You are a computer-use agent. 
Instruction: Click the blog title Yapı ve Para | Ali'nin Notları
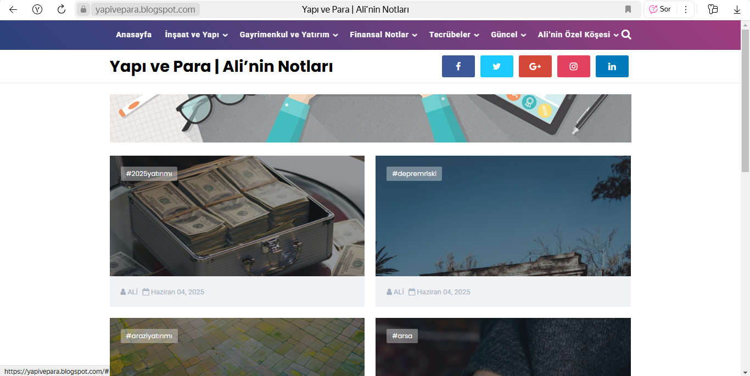(221, 66)
